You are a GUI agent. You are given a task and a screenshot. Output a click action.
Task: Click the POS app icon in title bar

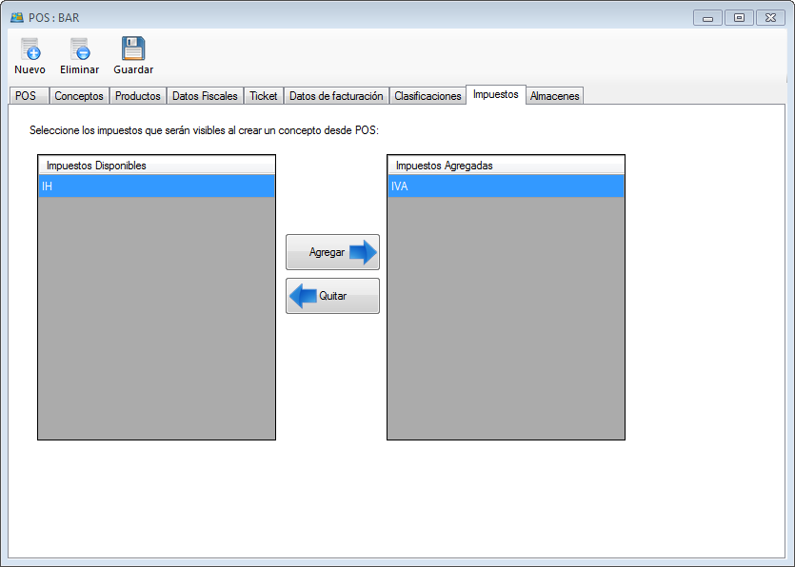(16, 16)
